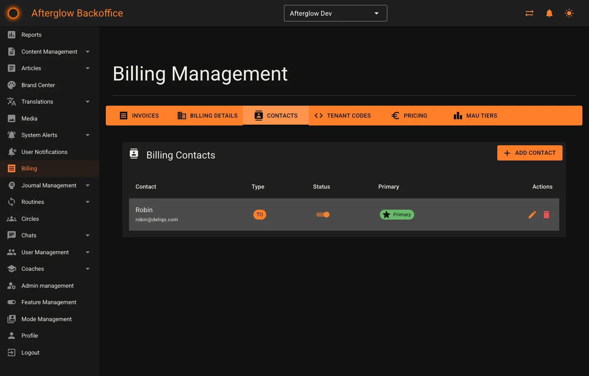Click the tenant switch arrows icon
Screen dimensions: 589x376
click(x=529, y=13)
